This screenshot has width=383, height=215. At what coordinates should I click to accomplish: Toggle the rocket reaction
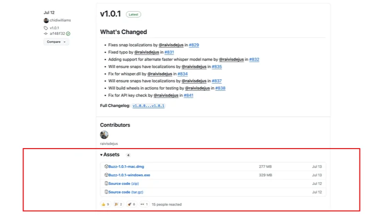[x=131, y=204]
